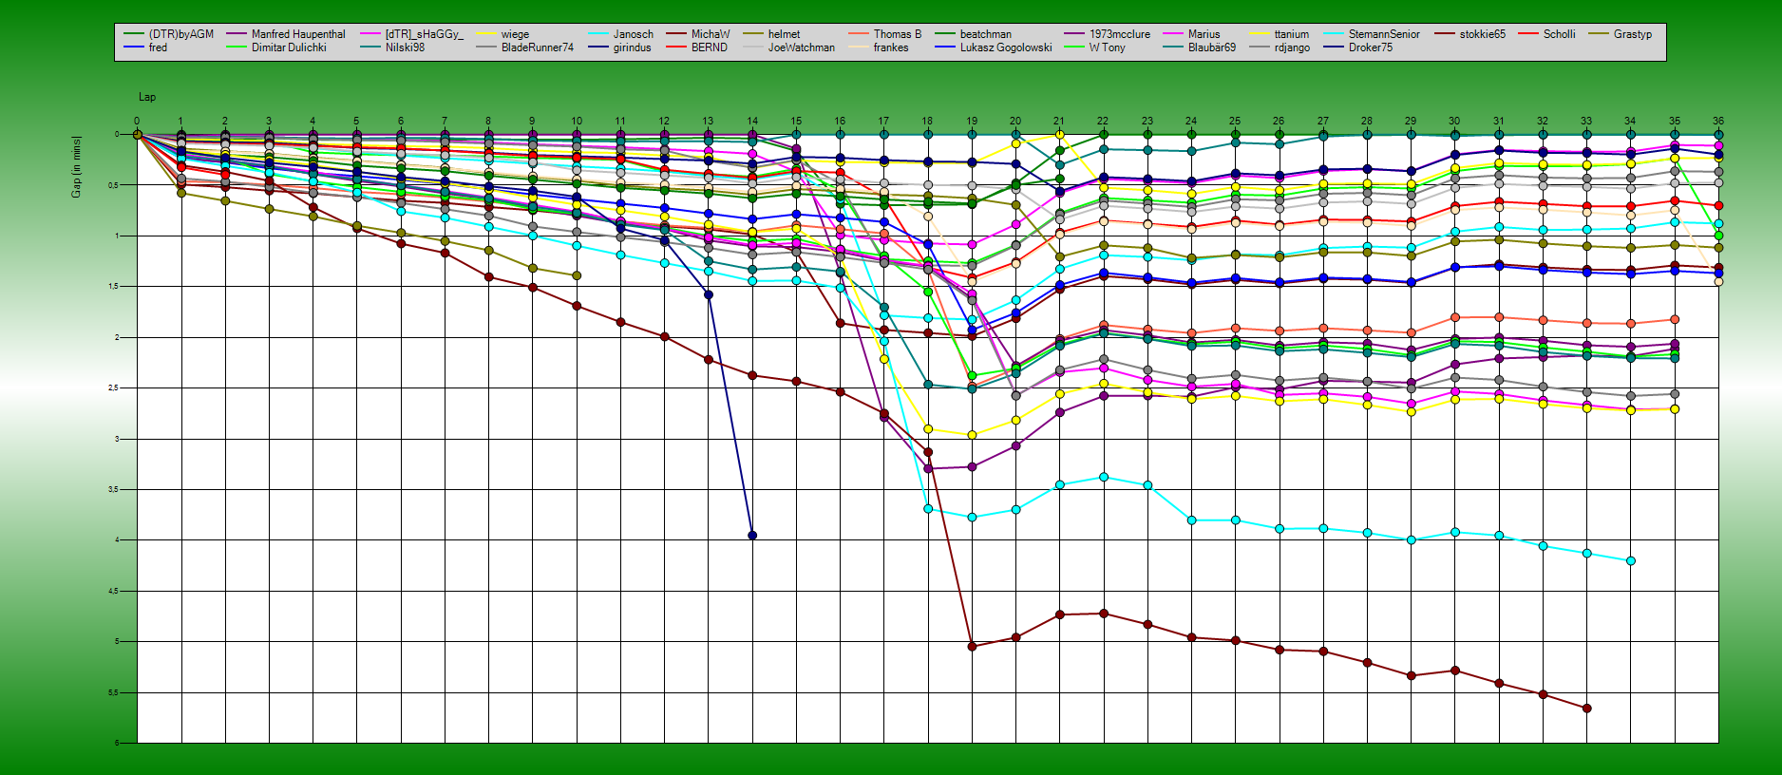Click the last dark red marker at lap 33
1782x775 pixels.
1586,709
